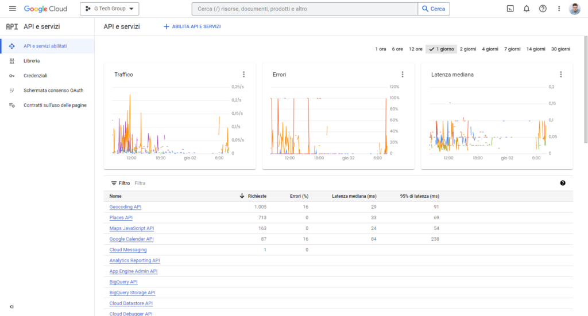Open the Traffico chart options menu
This screenshot has height=316, width=588.
pyautogui.click(x=243, y=75)
